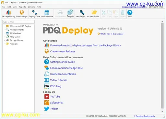Open the Spiceworks link
166x119 pixels.
pos(56,102)
